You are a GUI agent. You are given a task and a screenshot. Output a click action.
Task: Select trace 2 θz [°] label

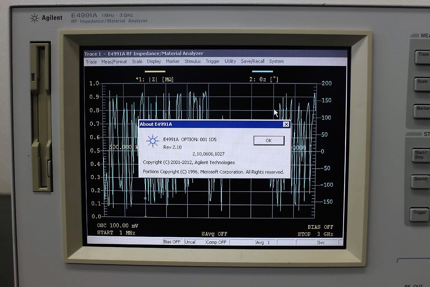coord(264,79)
